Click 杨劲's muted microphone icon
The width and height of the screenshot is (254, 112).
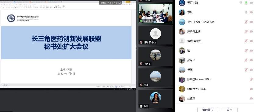pyautogui.click(x=246, y=70)
